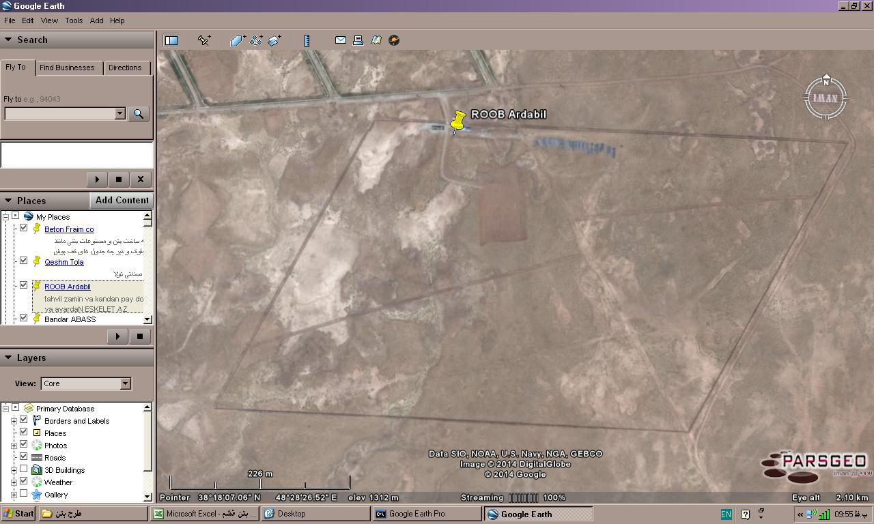Open the Beton Fraim co placemark link
Image resolution: width=874 pixels, height=524 pixels.
(x=69, y=229)
